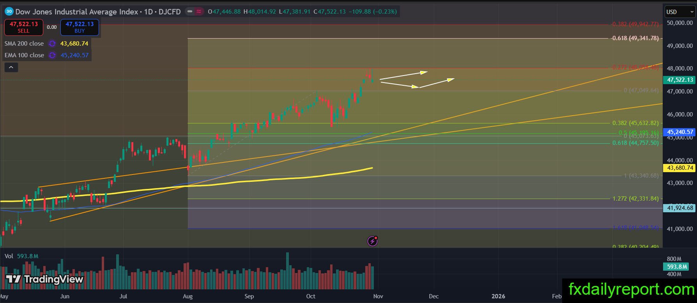Click the blue EMA value 45,240.57 in legend

point(74,55)
